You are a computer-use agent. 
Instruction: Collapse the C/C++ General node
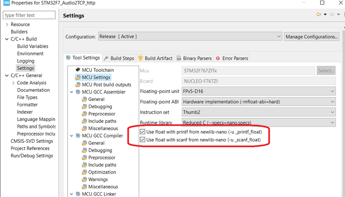(7, 75)
